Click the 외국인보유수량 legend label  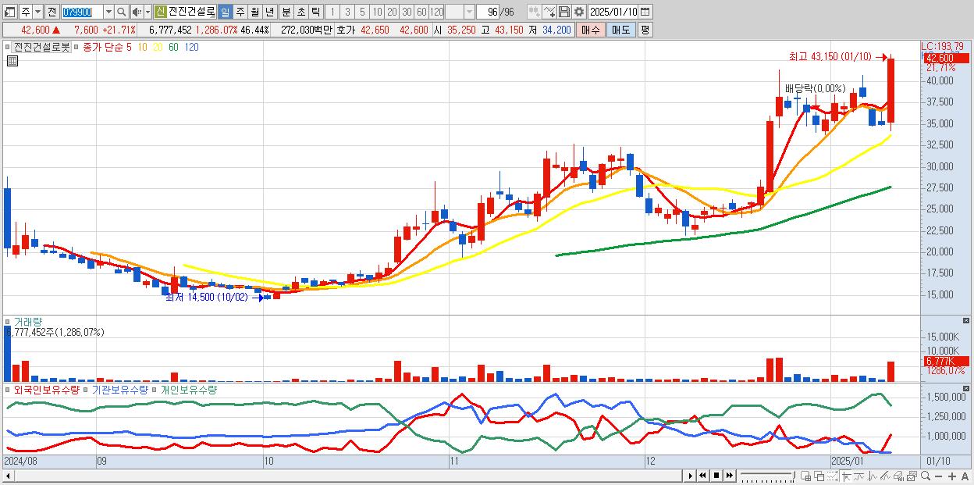[46, 389]
